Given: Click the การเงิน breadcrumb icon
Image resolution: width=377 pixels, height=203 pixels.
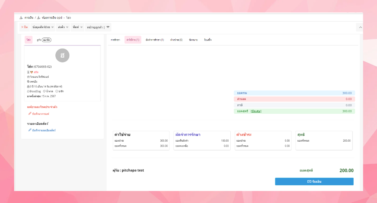Looking at the screenshot, I should [x=21, y=18].
